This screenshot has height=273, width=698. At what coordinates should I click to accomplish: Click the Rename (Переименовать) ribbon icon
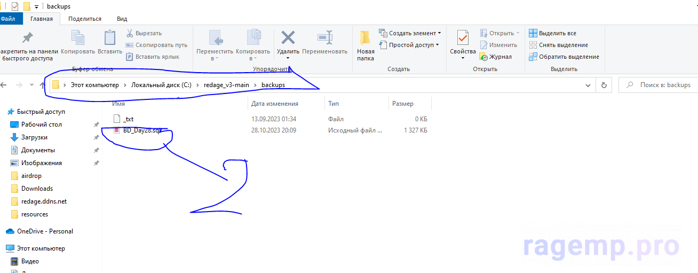(324, 37)
